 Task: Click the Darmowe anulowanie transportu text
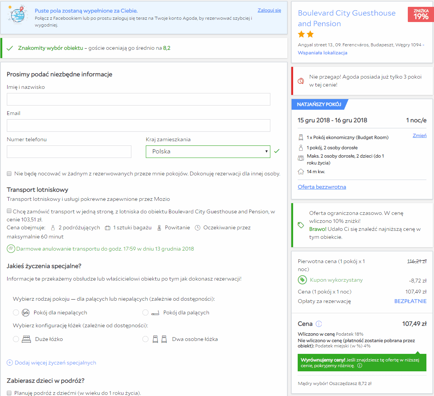(x=105, y=249)
